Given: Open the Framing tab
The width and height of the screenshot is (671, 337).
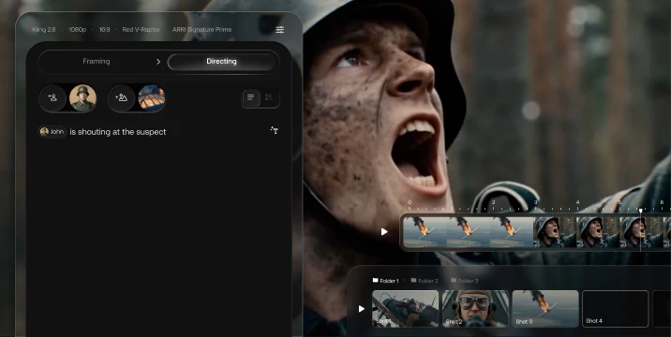Looking at the screenshot, I should [x=97, y=62].
